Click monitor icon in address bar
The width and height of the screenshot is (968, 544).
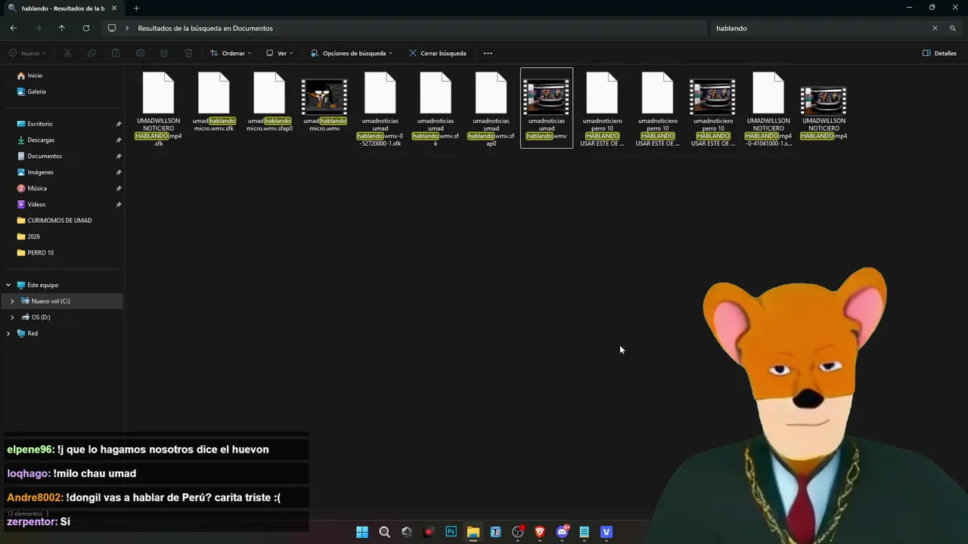[112, 28]
